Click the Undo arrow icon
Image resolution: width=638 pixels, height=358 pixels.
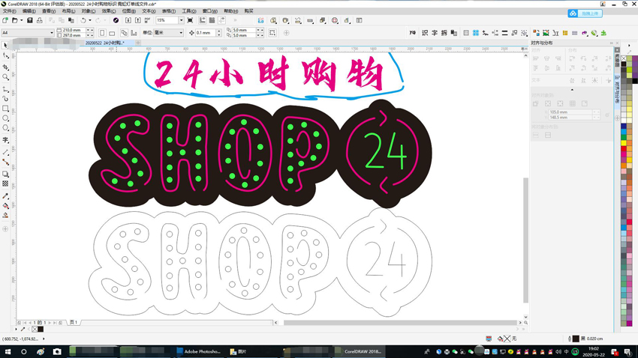point(83,20)
